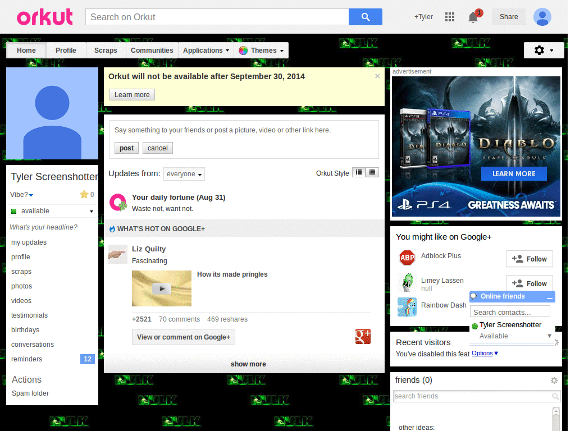
Task: Click the status update text box
Action: (244, 130)
